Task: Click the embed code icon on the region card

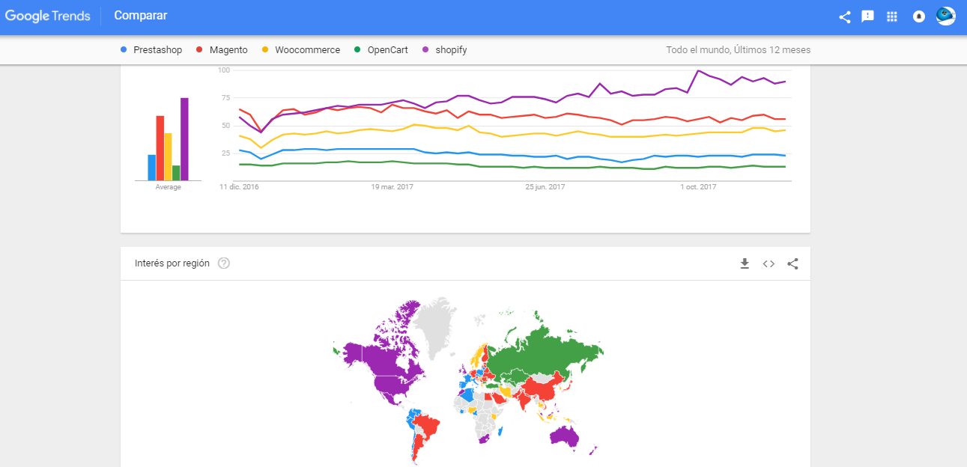Action: tap(769, 263)
